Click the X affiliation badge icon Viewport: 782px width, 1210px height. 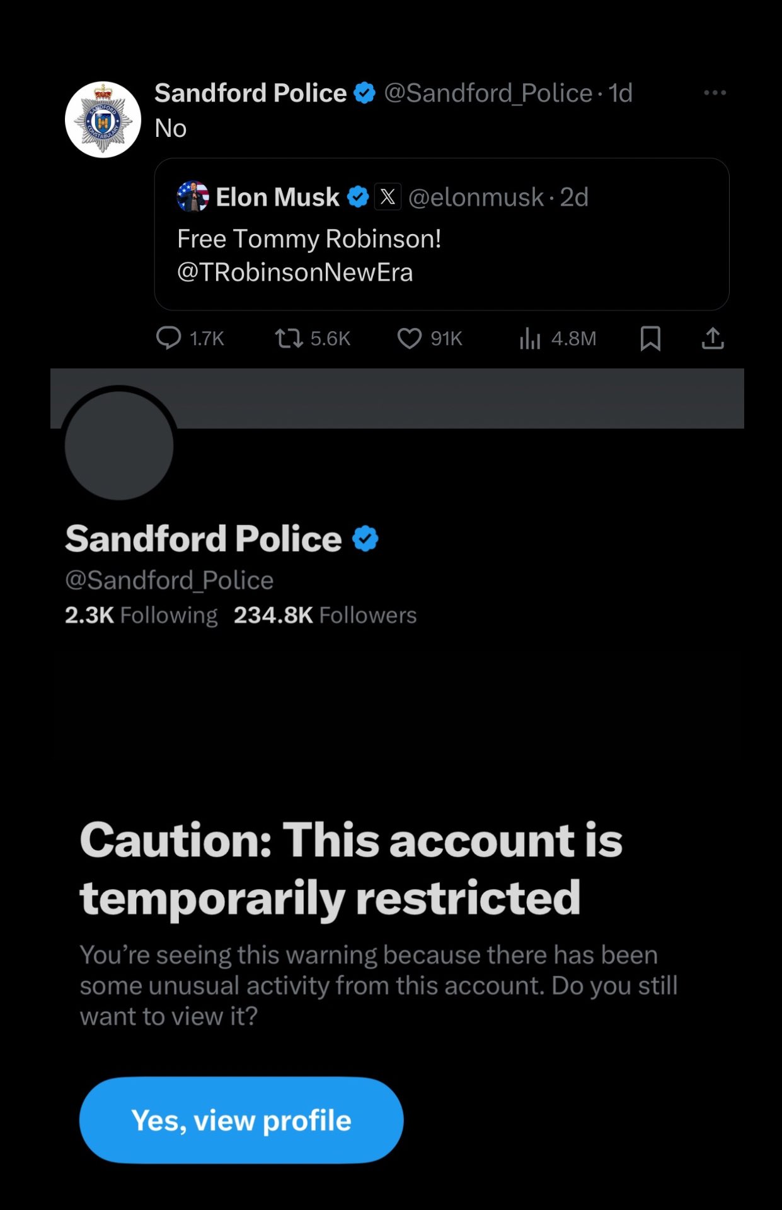[388, 197]
